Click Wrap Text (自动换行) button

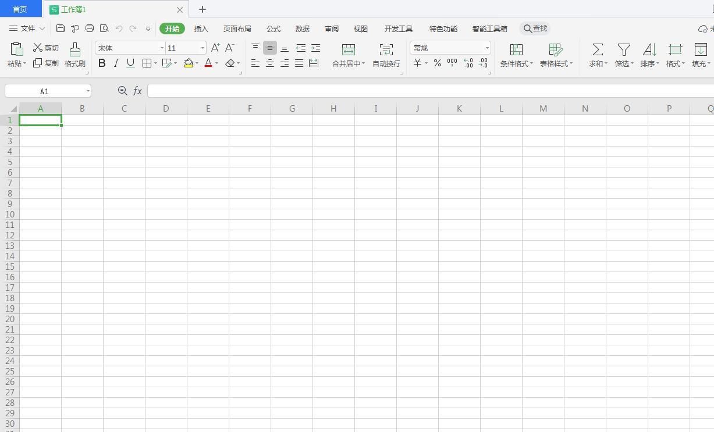coord(386,55)
